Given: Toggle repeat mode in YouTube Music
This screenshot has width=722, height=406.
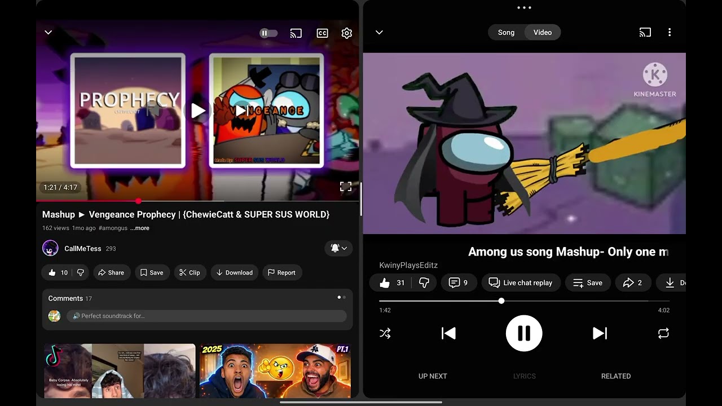Looking at the screenshot, I should [663, 333].
